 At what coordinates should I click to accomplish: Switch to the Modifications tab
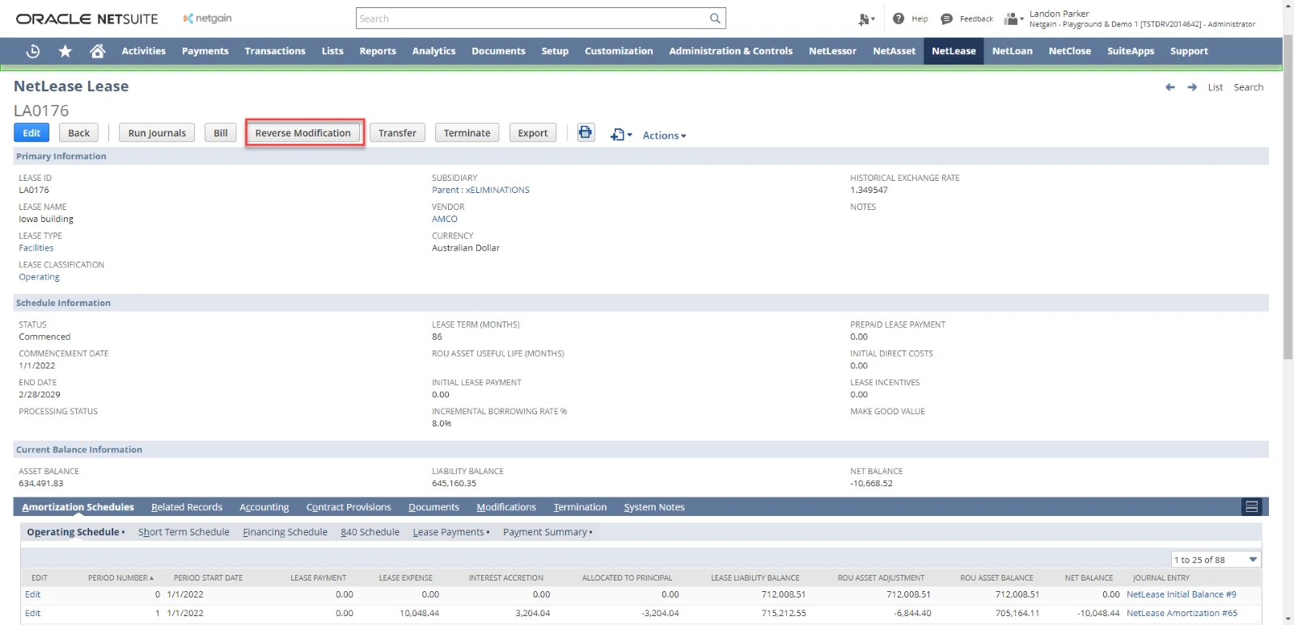click(x=506, y=507)
